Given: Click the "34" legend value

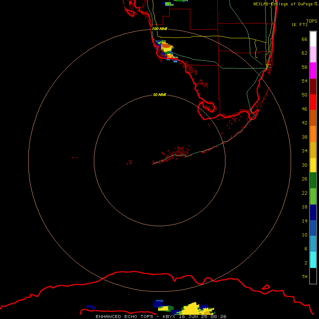Looking at the screenshot, I should coord(304,151).
